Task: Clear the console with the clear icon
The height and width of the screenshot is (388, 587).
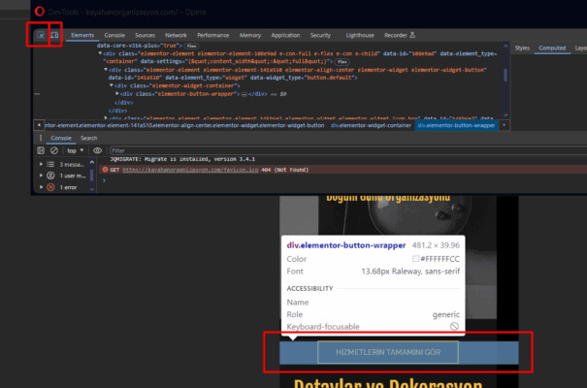Action: 54,150
